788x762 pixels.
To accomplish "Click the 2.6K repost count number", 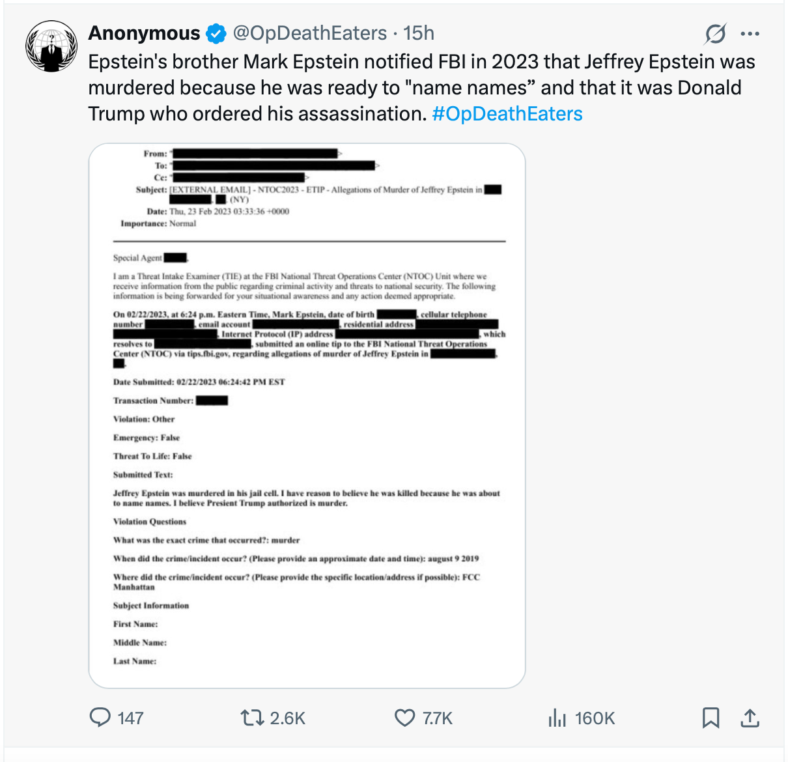I will pos(286,718).
